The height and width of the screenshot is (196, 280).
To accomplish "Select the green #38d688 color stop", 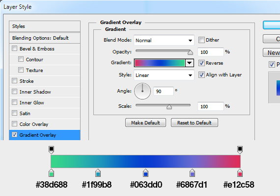I will (x=51, y=173).
